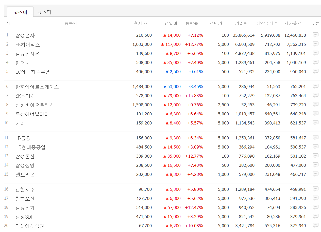The image size is (321, 232).
Task: Click the 토론 column header
Action: click(x=315, y=23)
